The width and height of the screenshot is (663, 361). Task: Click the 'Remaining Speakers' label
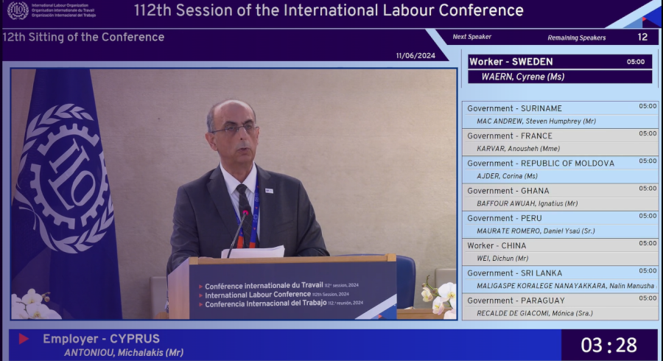coord(577,38)
